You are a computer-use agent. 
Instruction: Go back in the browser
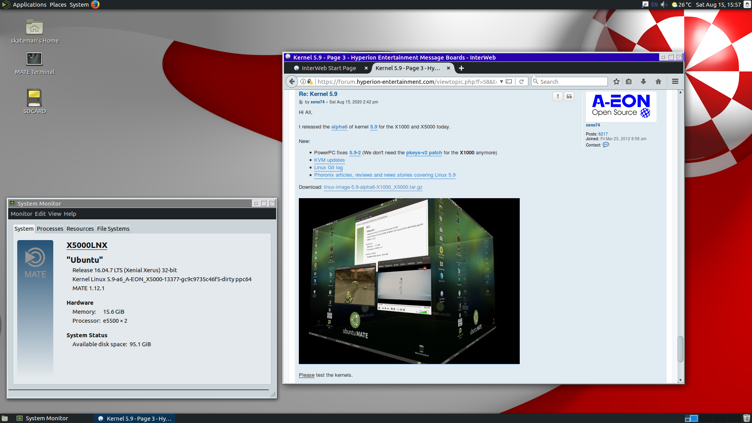[292, 81]
